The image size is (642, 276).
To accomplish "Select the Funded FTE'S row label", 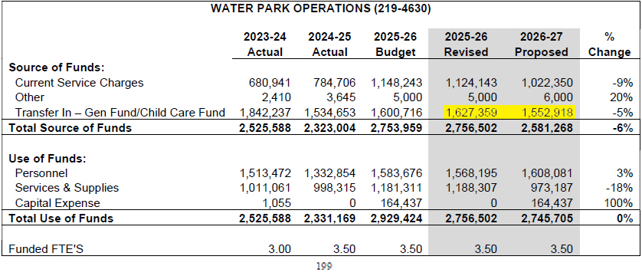I will pos(46,248).
